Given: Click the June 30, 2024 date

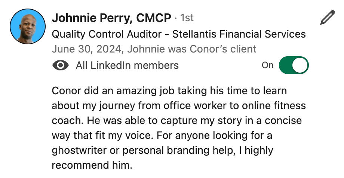Looking at the screenshot, I should point(81,49).
